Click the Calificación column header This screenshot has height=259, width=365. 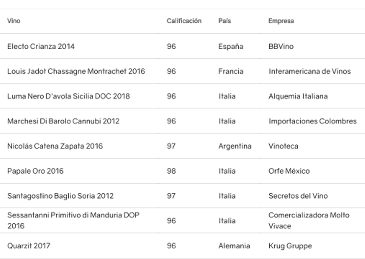[x=184, y=21]
